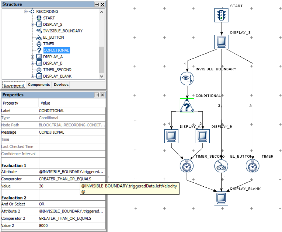Screen dimensions: 282x232
Task: Select the EL_BUTTON gamepad node in the graph
Action: (x=221, y=166)
